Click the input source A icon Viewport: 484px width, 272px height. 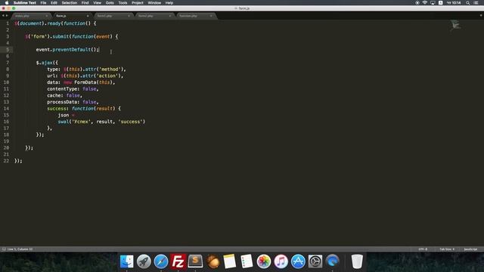(x=440, y=3)
